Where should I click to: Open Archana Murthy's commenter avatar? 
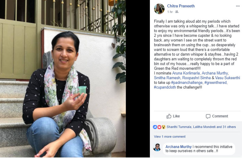point(157,147)
